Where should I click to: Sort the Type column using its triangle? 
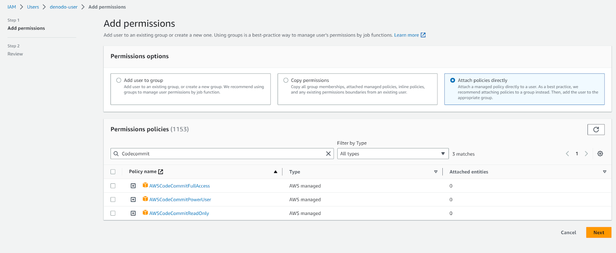click(436, 172)
